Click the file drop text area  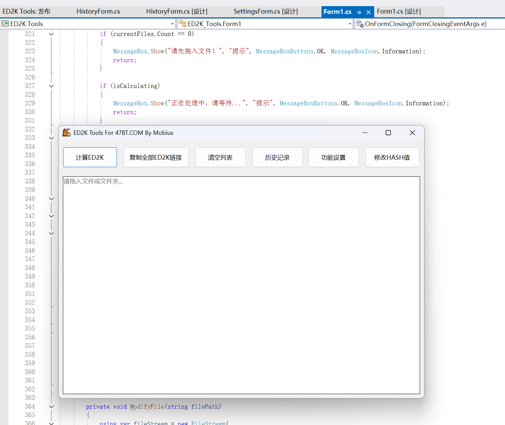[241, 285]
